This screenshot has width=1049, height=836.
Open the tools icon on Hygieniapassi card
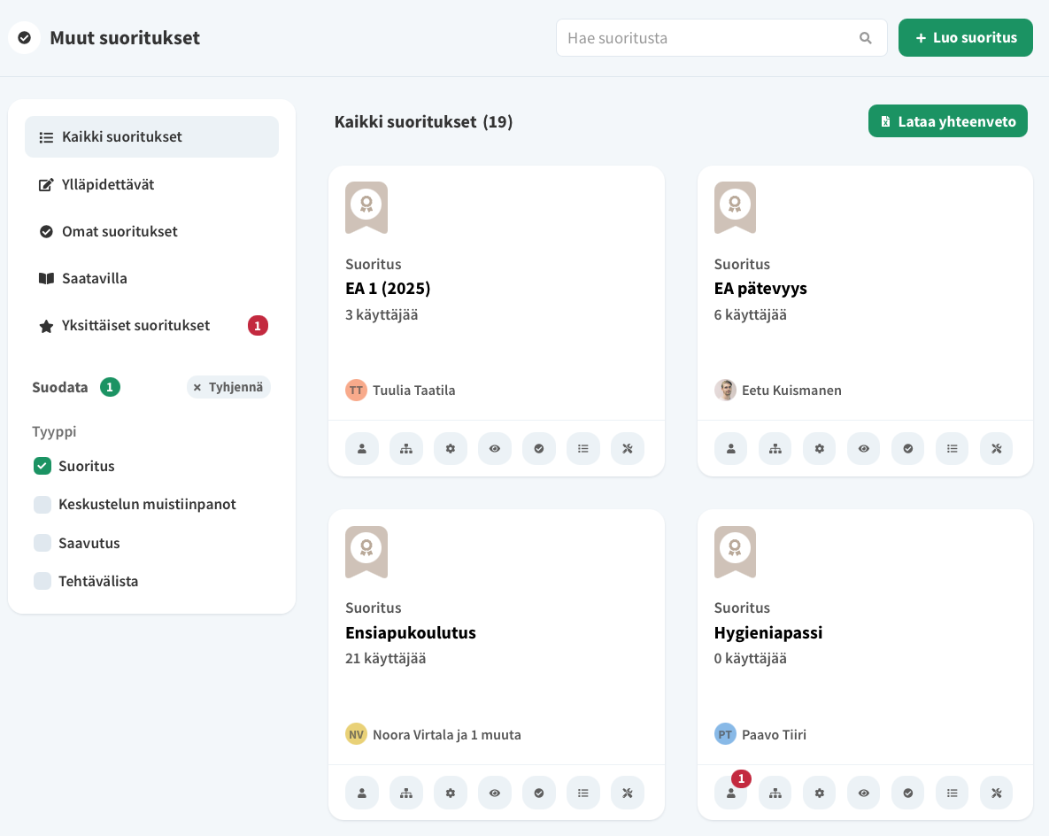(996, 793)
